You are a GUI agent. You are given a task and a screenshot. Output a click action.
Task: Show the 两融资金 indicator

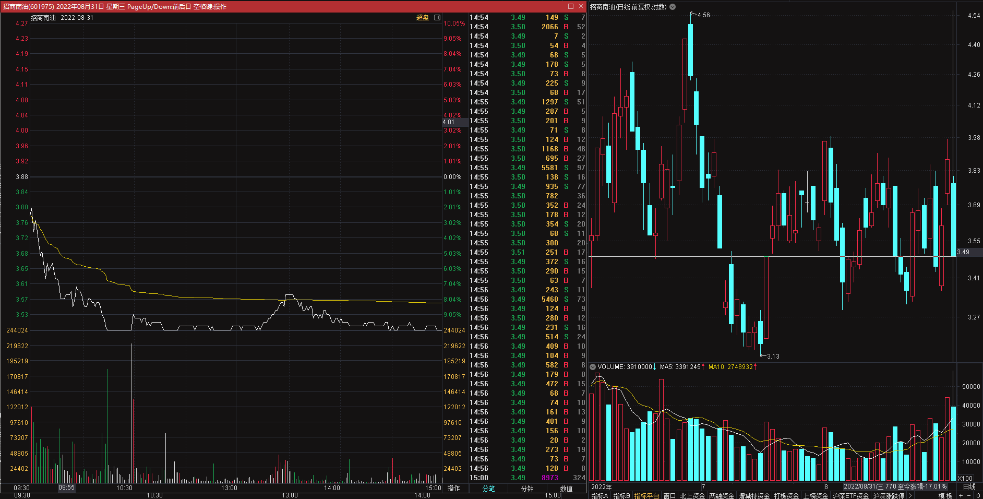pos(722,495)
